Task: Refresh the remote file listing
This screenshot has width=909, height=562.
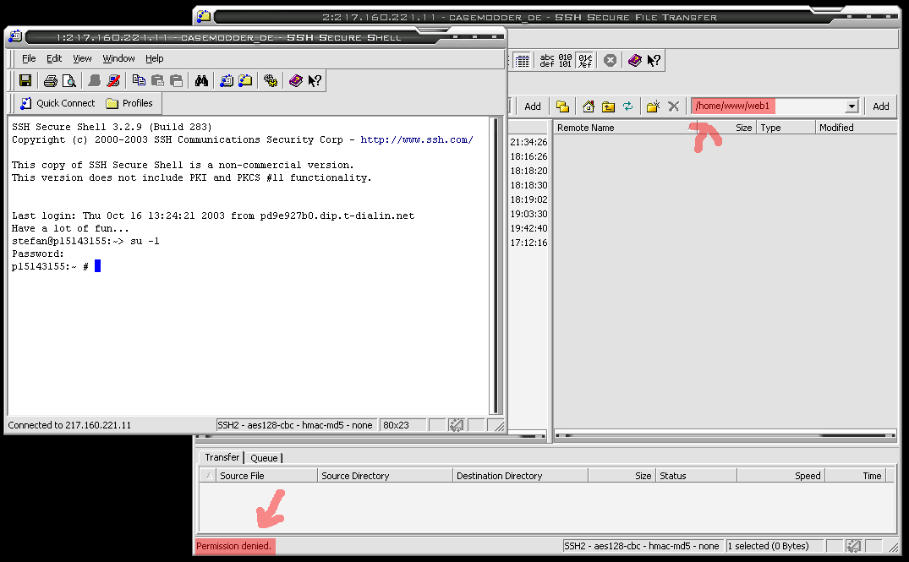Action: coord(627,106)
